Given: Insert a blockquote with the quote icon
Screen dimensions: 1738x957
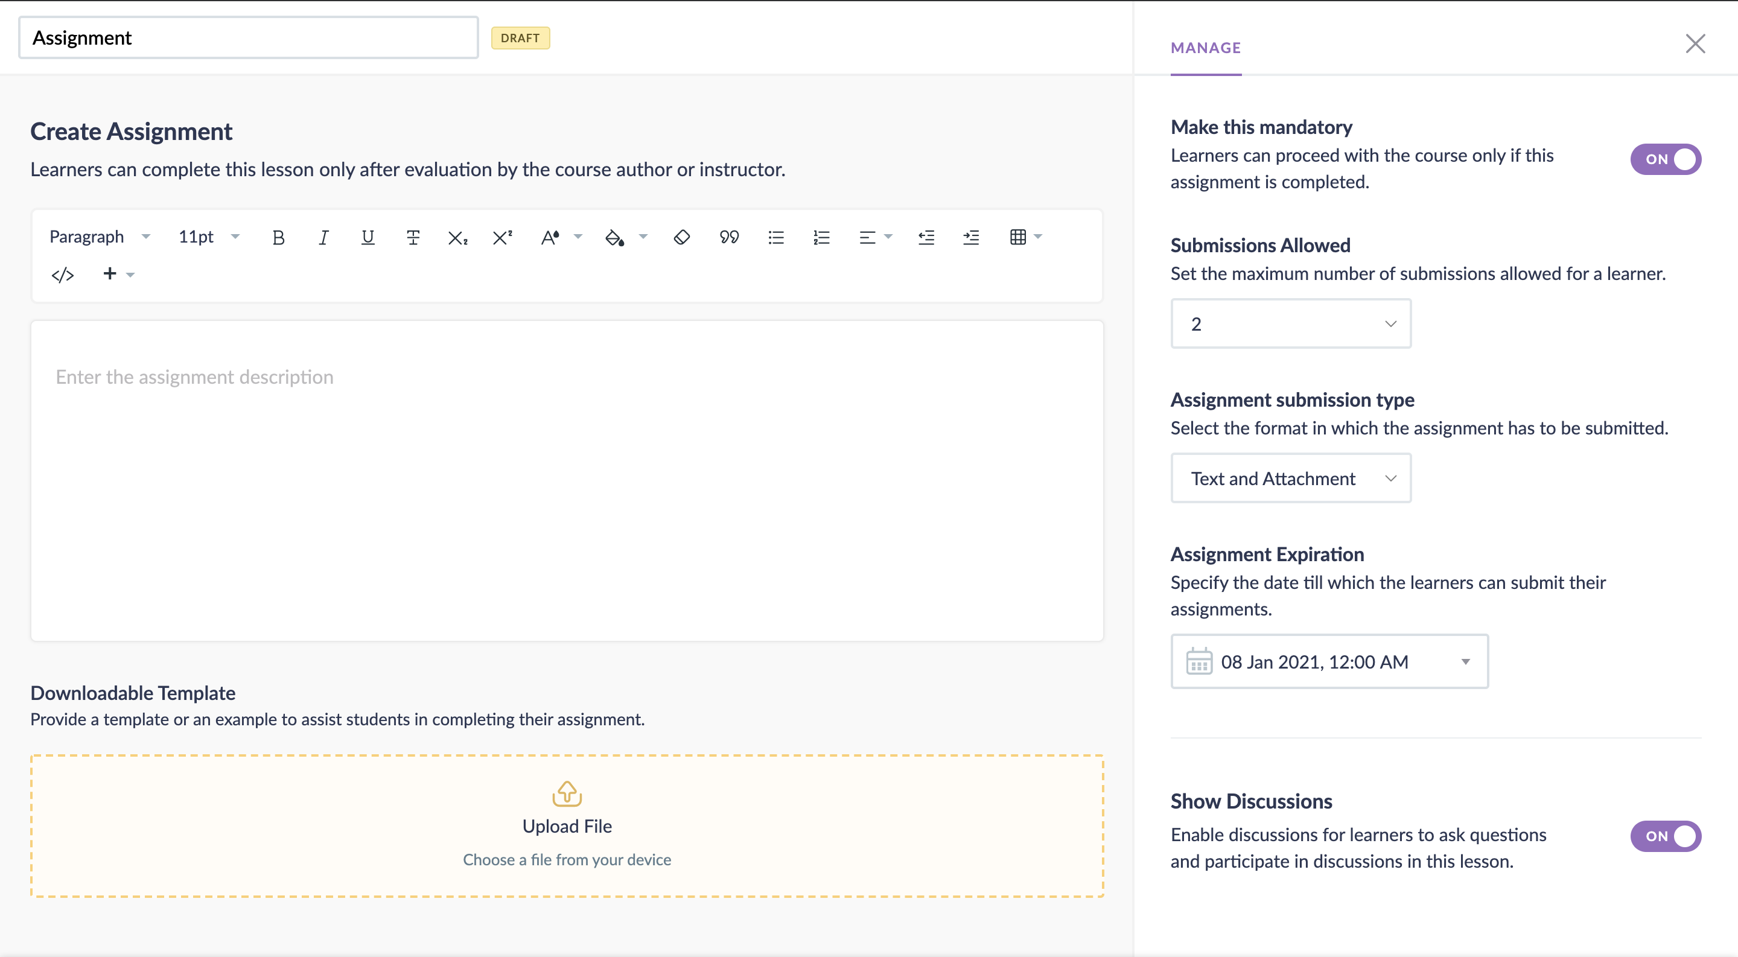Looking at the screenshot, I should click(x=728, y=237).
